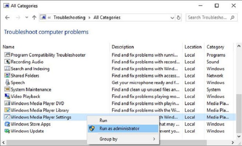Select the Recording Audio row
Screen dimensions: 242x146
27,62
